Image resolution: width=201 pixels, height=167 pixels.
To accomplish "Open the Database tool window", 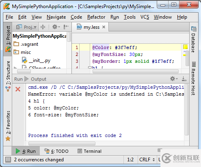I will [194, 39].
